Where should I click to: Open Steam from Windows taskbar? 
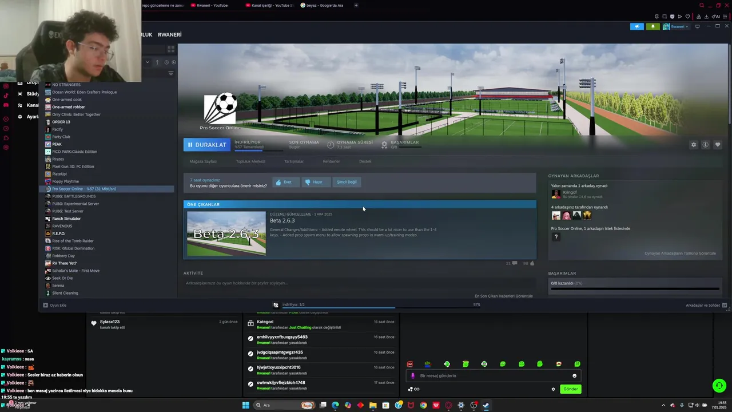point(486,405)
